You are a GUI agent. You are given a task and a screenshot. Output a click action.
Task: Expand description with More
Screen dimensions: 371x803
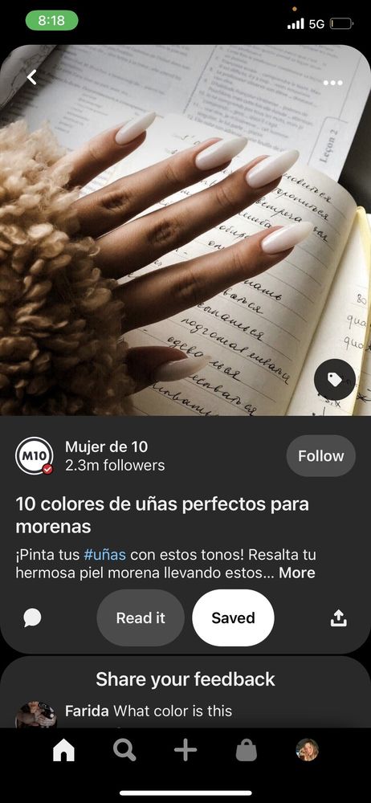tap(296, 573)
